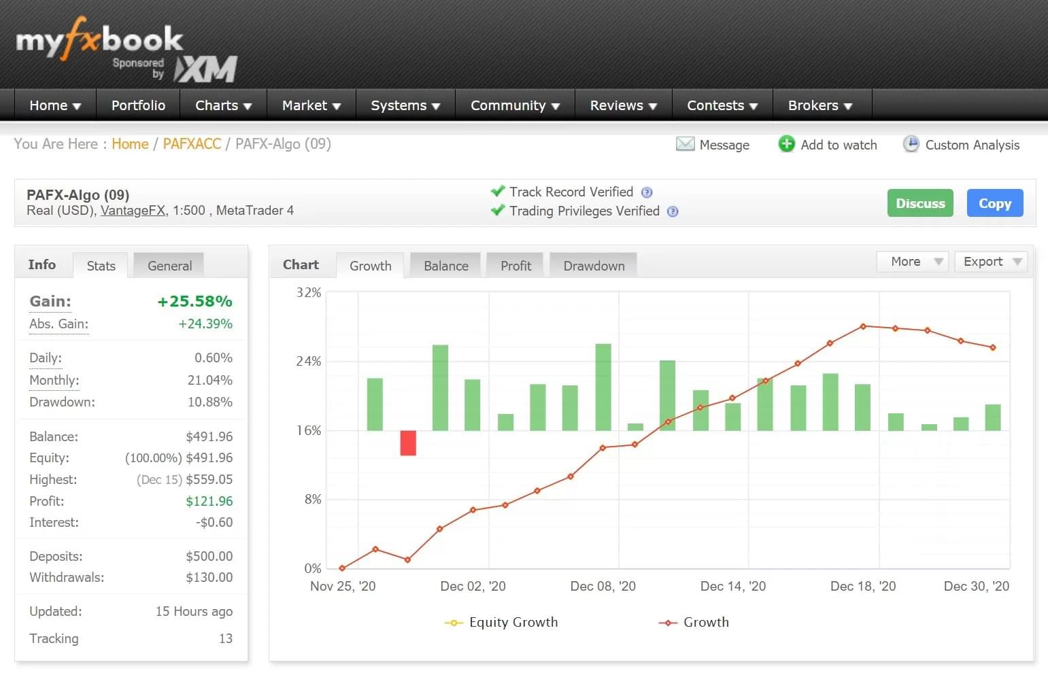
Task: Follow the VantageFX broker link
Action: (x=133, y=211)
